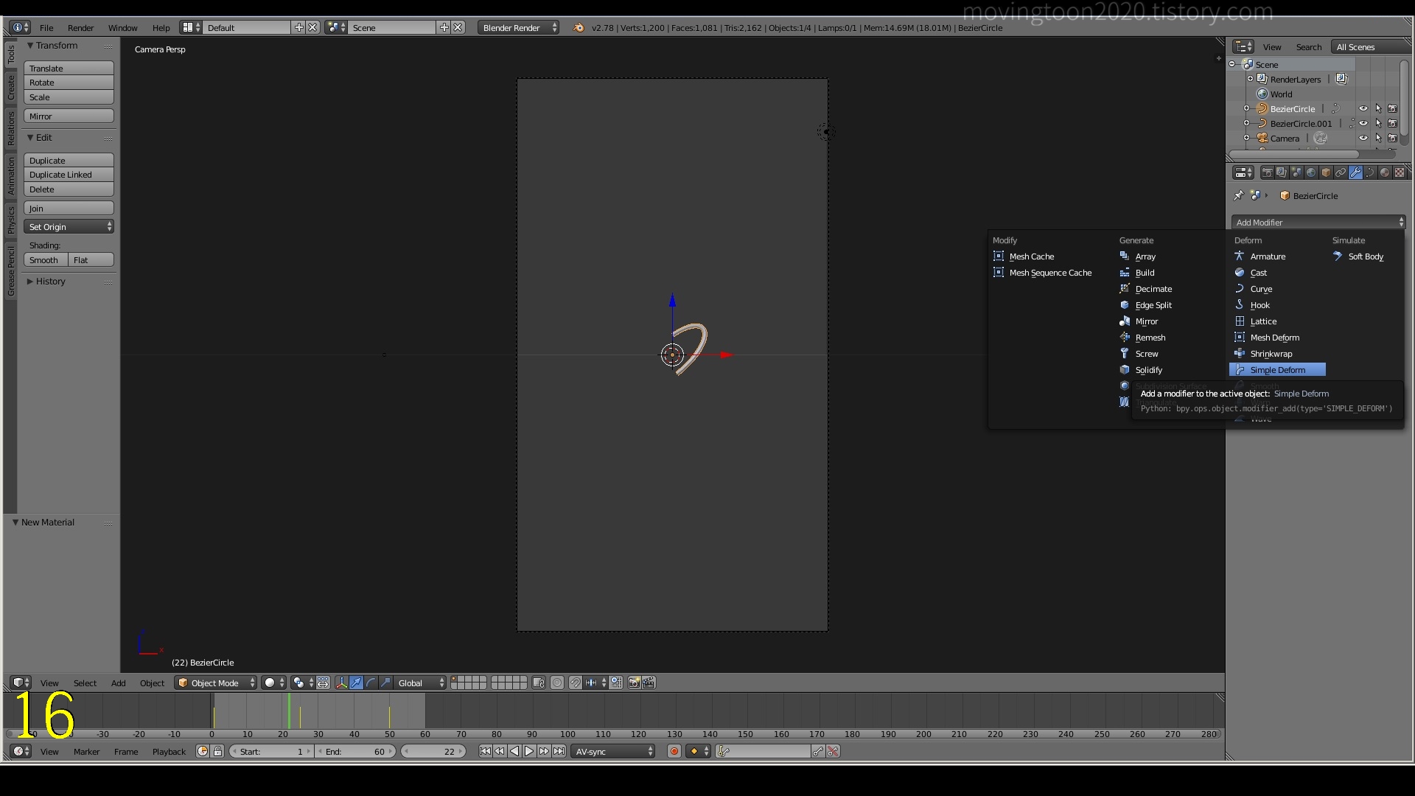Click the Duplicate Linked button
This screenshot has height=796, width=1415.
tap(69, 174)
